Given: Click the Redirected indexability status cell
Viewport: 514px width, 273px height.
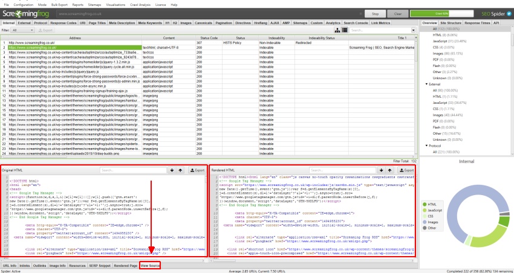Looking at the screenshot, I should (x=322, y=43).
